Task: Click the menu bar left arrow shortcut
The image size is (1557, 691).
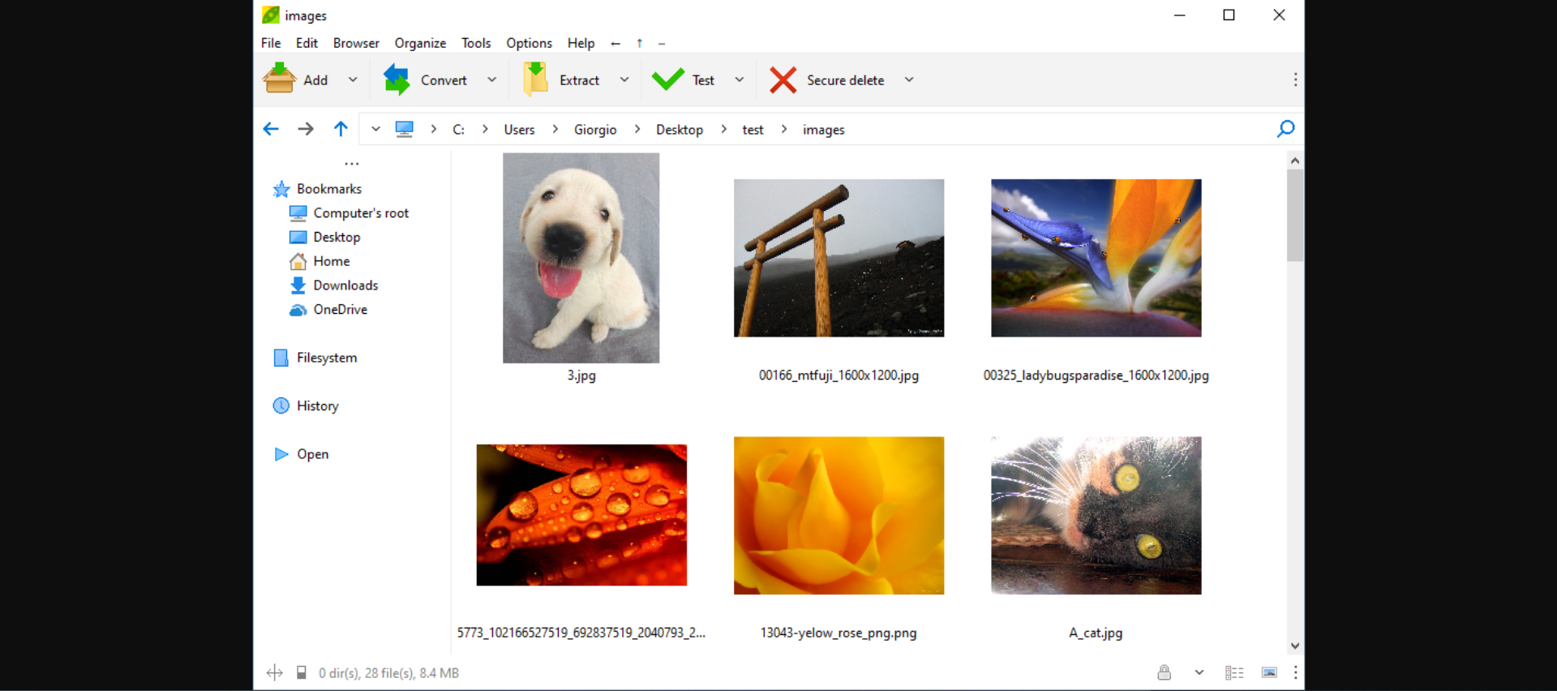Action: [616, 44]
